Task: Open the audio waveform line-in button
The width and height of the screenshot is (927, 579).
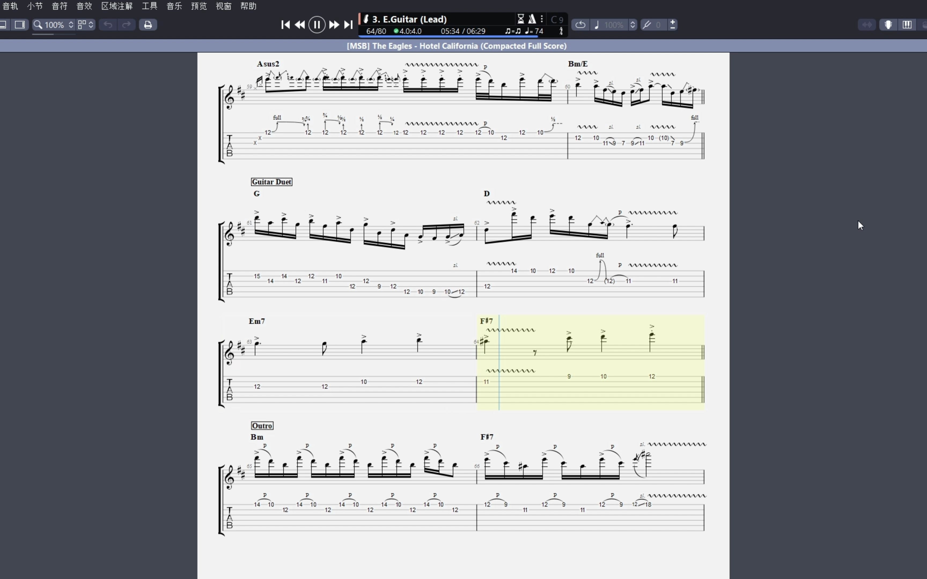Action: pos(867,25)
